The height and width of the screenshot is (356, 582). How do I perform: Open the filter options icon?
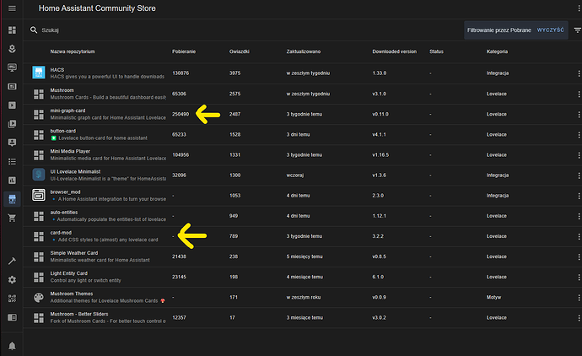pyautogui.click(x=577, y=30)
